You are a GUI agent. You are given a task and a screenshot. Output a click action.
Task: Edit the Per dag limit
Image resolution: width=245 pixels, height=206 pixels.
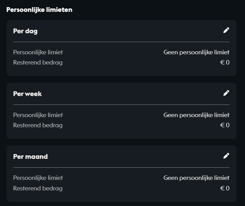[x=226, y=31]
